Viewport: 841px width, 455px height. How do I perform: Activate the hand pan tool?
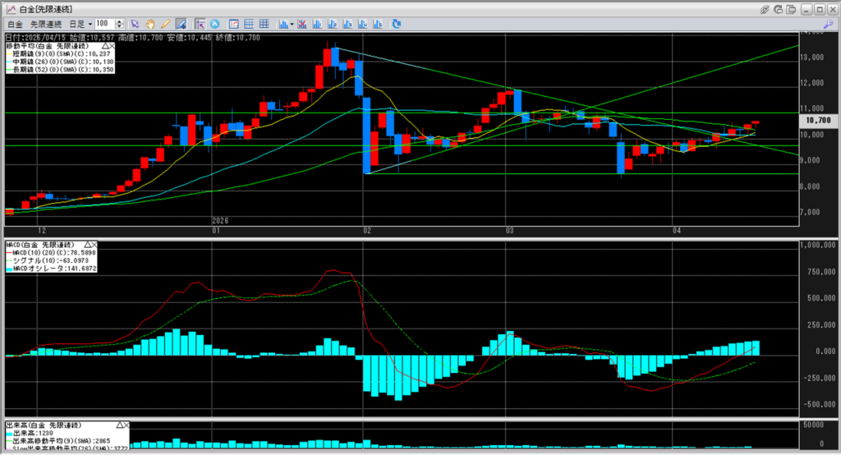coord(150,24)
